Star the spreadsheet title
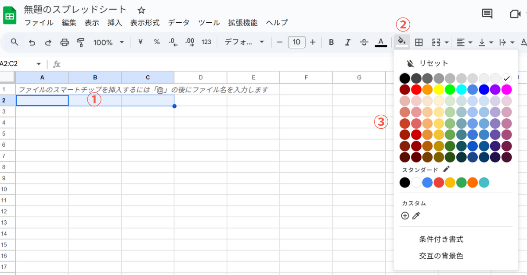This screenshot has width=527, height=275. coord(141,10)
